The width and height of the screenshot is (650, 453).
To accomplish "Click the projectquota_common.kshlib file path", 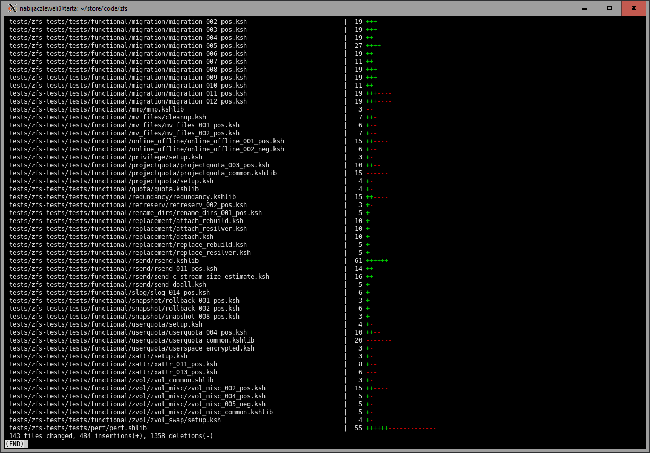I will point(143,173).
